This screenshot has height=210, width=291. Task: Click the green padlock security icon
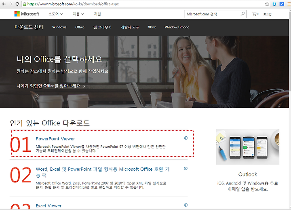pyautogui.click(x=25, y=4)
